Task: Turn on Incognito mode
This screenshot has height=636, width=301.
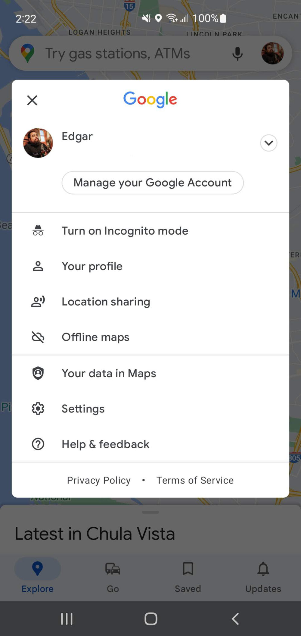Action: pyautogui.click(x=125, y=231)
